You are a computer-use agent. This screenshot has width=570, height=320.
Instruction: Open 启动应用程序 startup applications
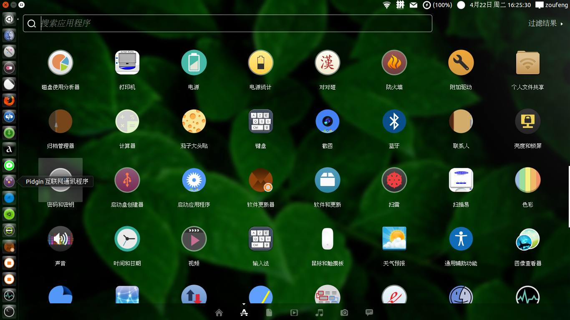point(194,180)
